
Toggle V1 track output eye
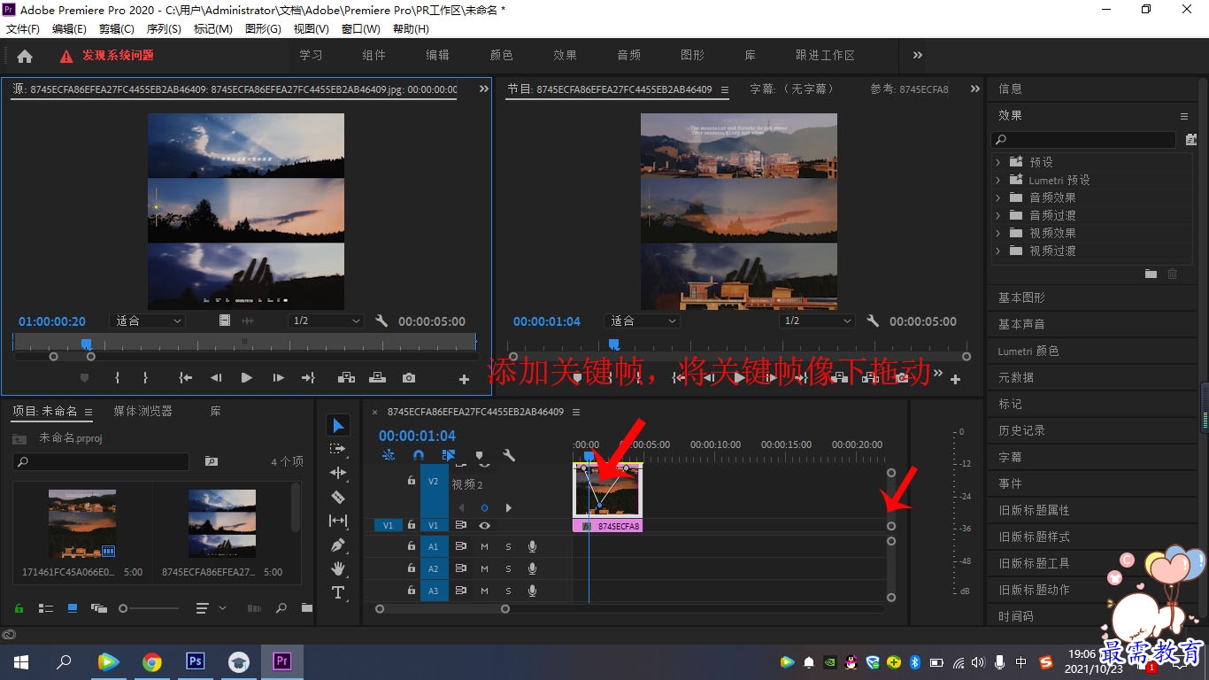(484, 525)
